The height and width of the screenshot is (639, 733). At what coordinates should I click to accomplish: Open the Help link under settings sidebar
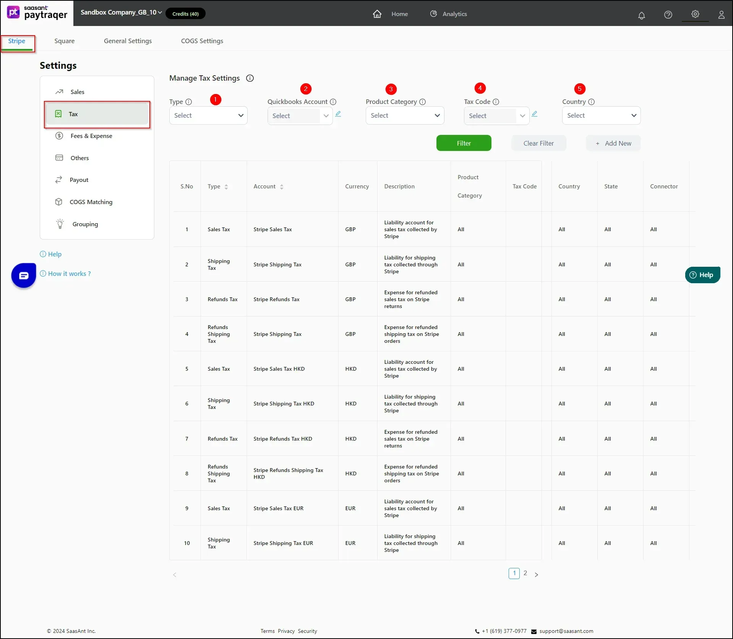tap(51, 254)
